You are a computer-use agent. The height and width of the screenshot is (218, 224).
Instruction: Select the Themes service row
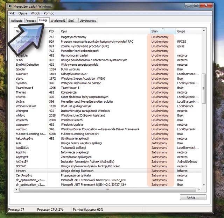(108, 92)
